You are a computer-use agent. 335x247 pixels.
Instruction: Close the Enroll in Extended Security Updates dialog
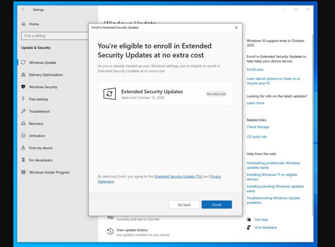(236, 27)
